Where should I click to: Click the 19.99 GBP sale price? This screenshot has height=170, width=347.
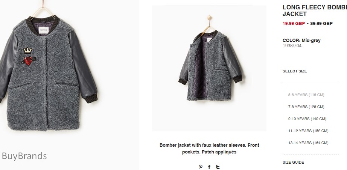point(294,23)
